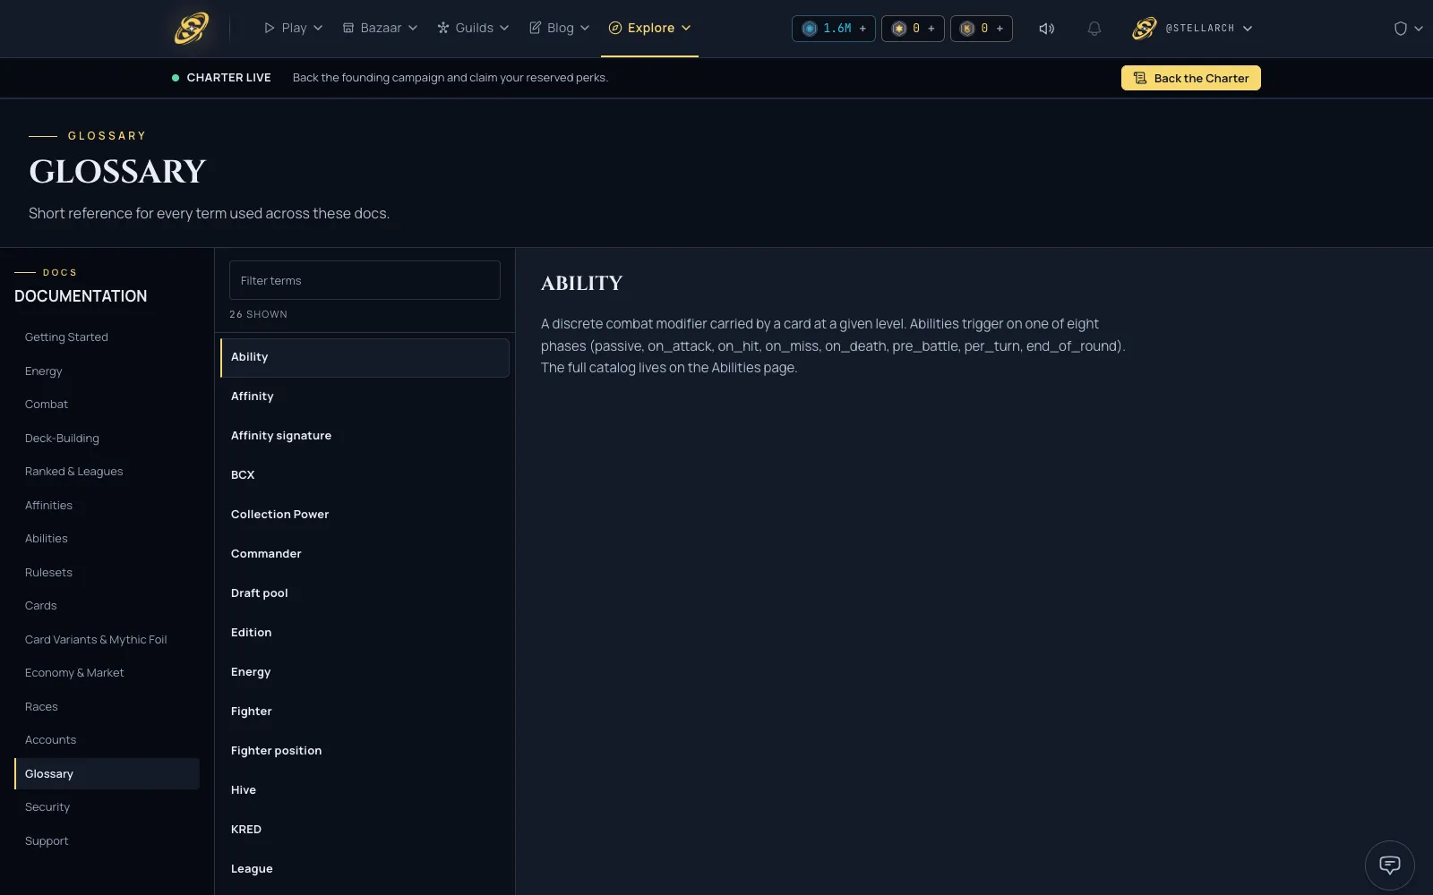Open the Guilds menu

(473, 28)
